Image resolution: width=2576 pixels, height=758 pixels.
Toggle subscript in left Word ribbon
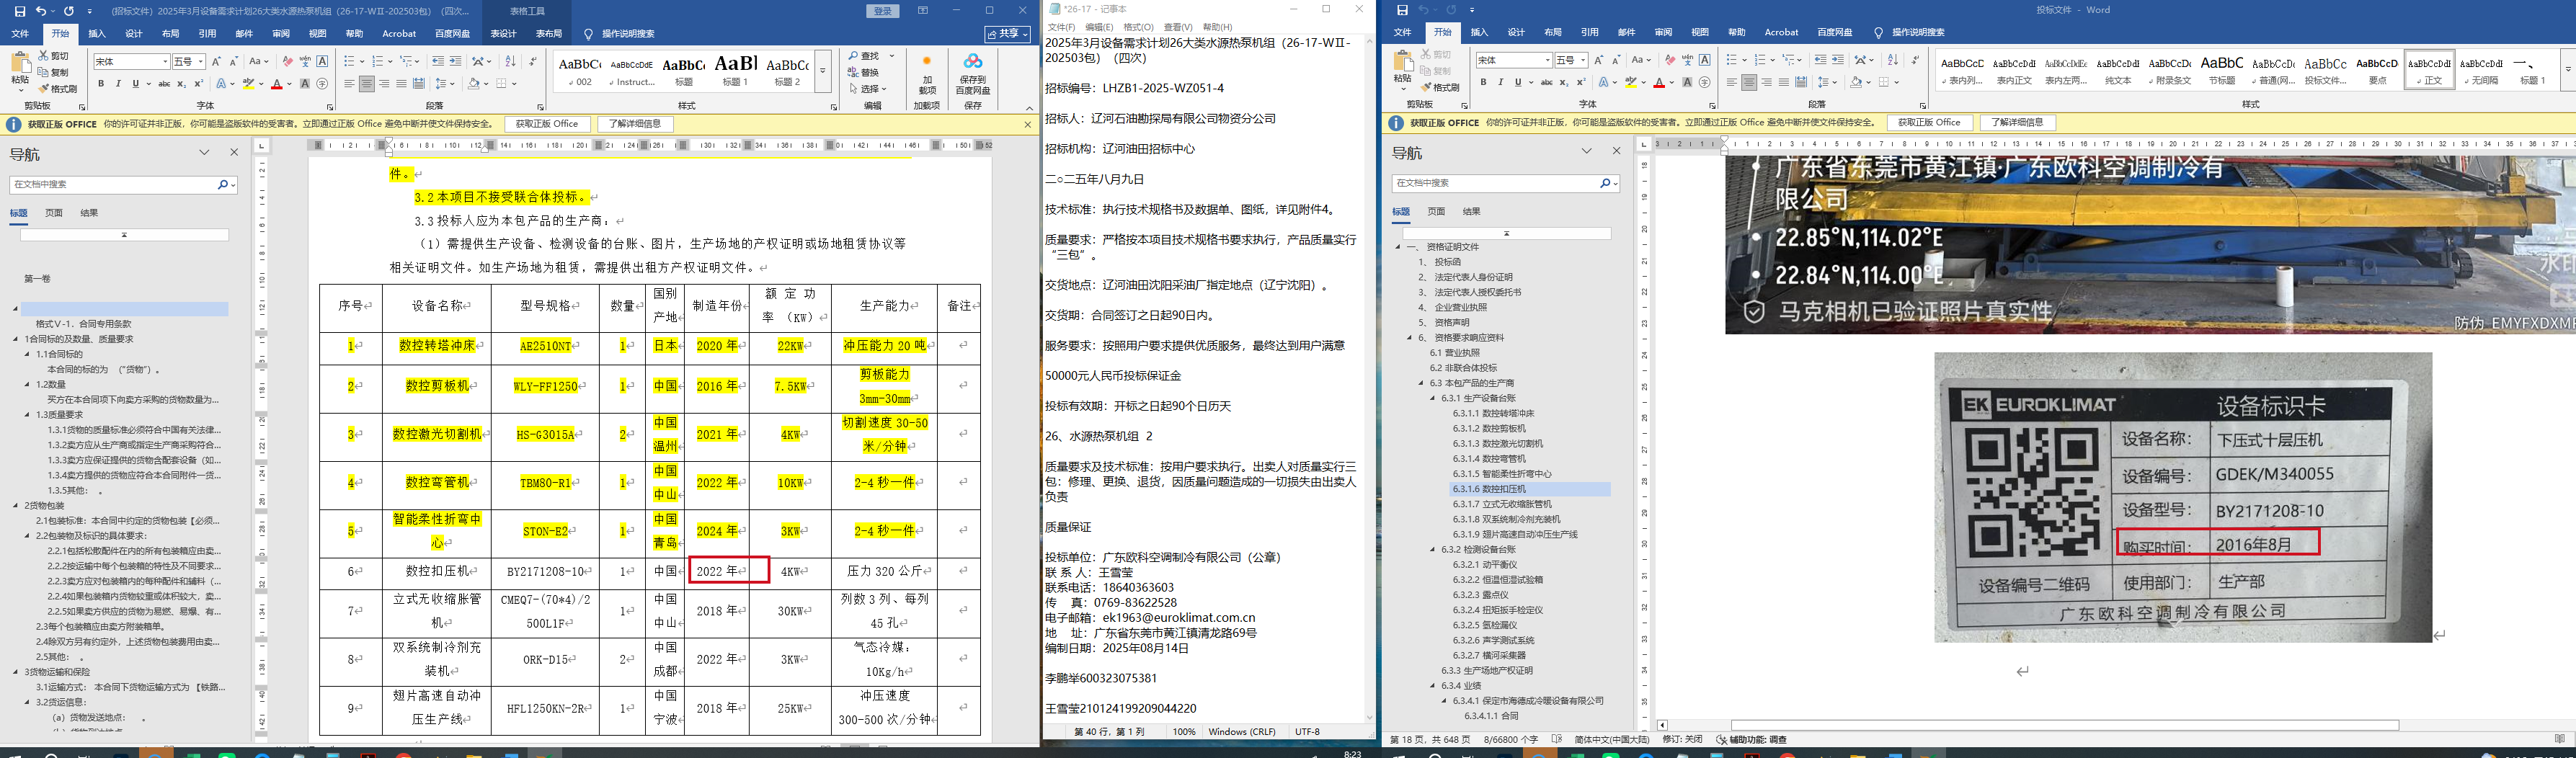pyautogui.click(x=181, y=84)
